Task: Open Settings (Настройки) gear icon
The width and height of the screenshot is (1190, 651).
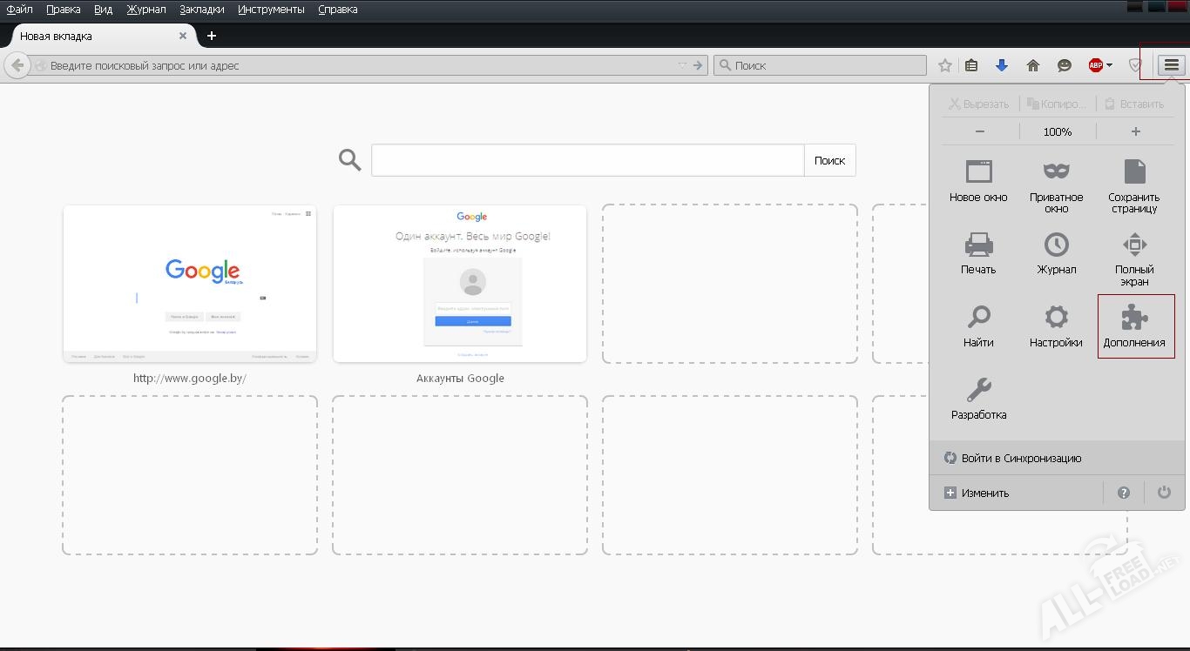Action: [1056, 318]
